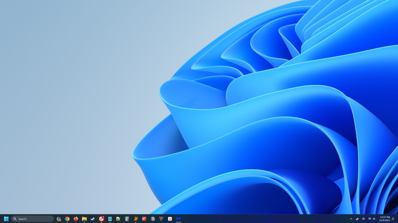
Task: Expand the hidden system tray icons
Action: tap(351, 219)
